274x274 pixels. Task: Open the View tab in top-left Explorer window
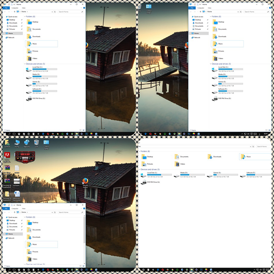pyautogui.click(x=24, y=8)
